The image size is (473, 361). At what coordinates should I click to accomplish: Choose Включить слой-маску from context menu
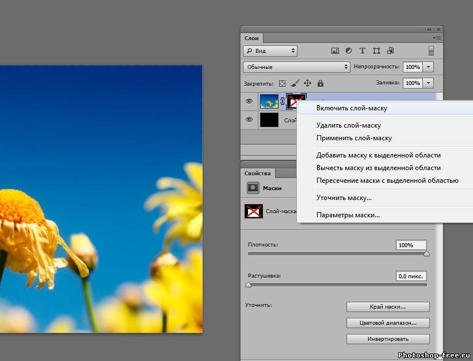coord(352,108)
